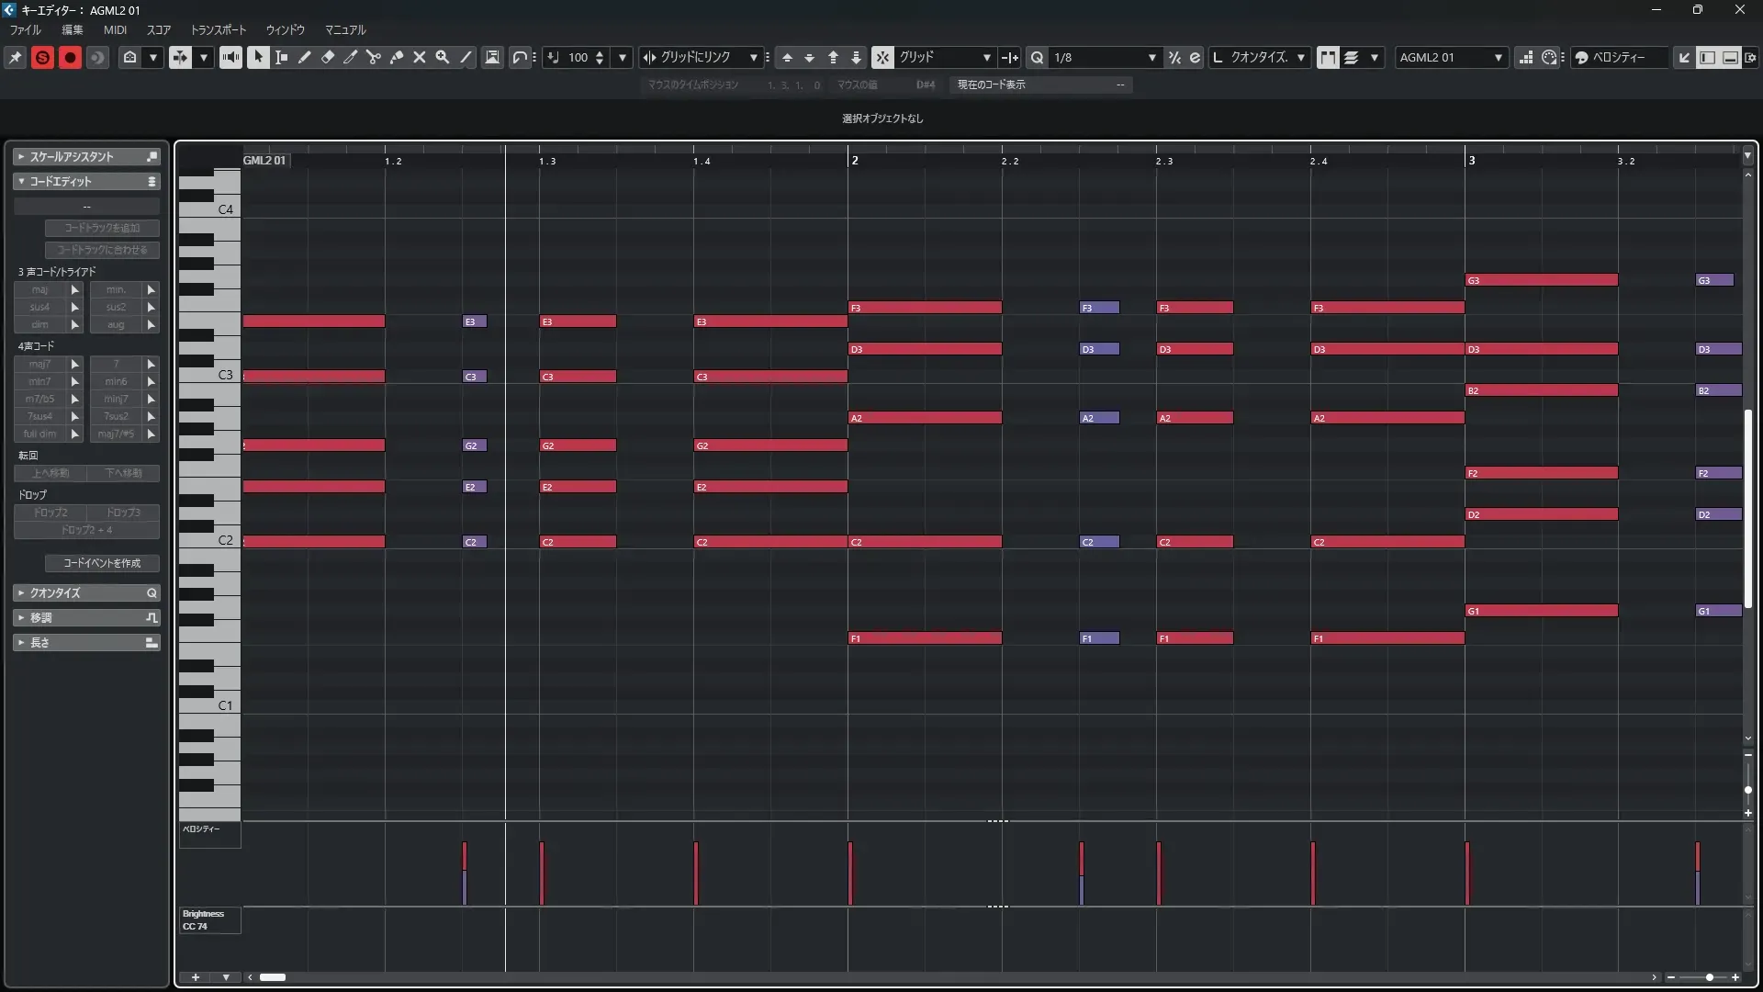The height and width of the screenshot is (992, 1763).
Task: Toggle the Record in editor button
Action: point(70,57)
